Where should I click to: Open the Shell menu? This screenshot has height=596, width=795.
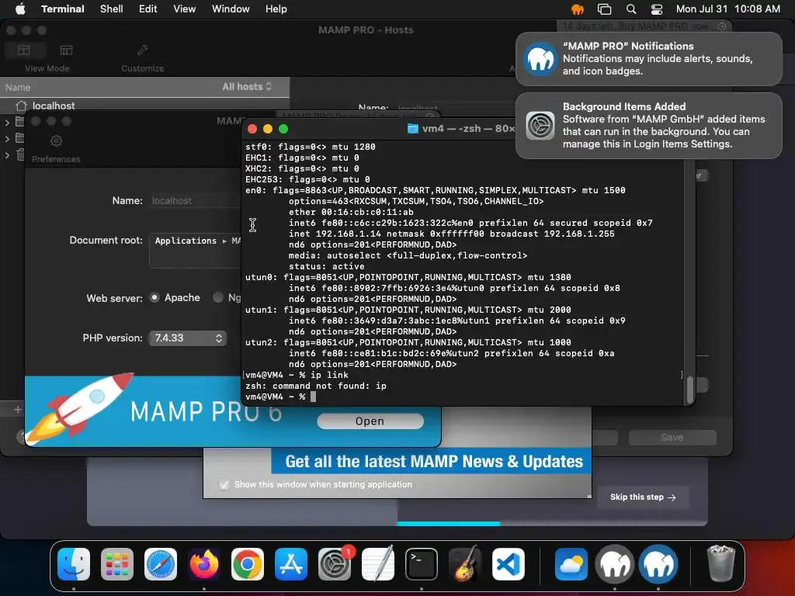[112, 9]
